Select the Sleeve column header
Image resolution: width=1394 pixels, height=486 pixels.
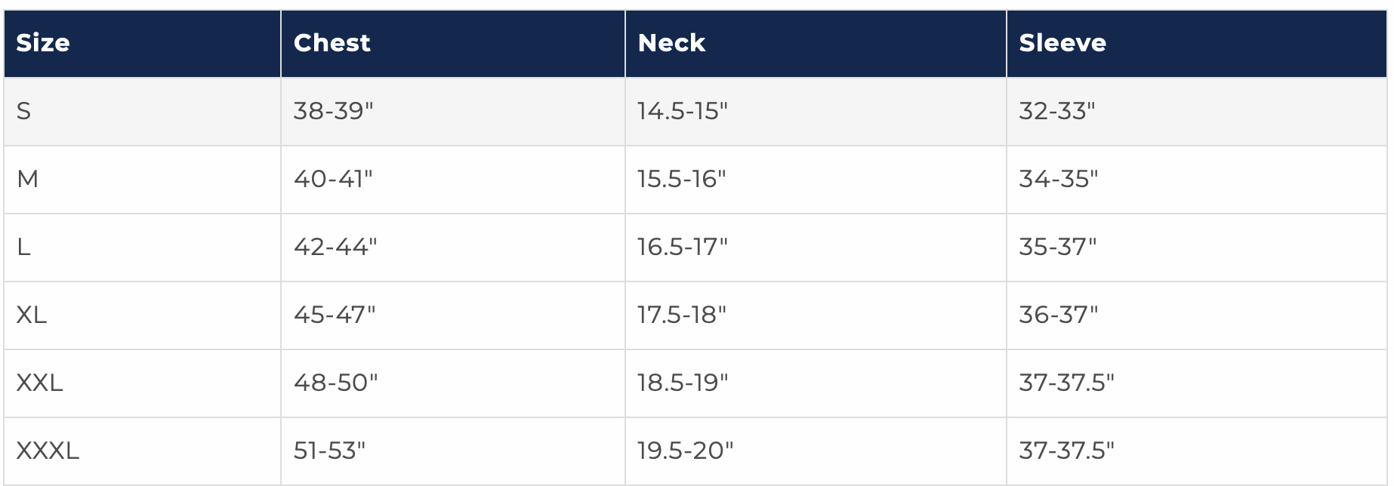pos(1062,43)
